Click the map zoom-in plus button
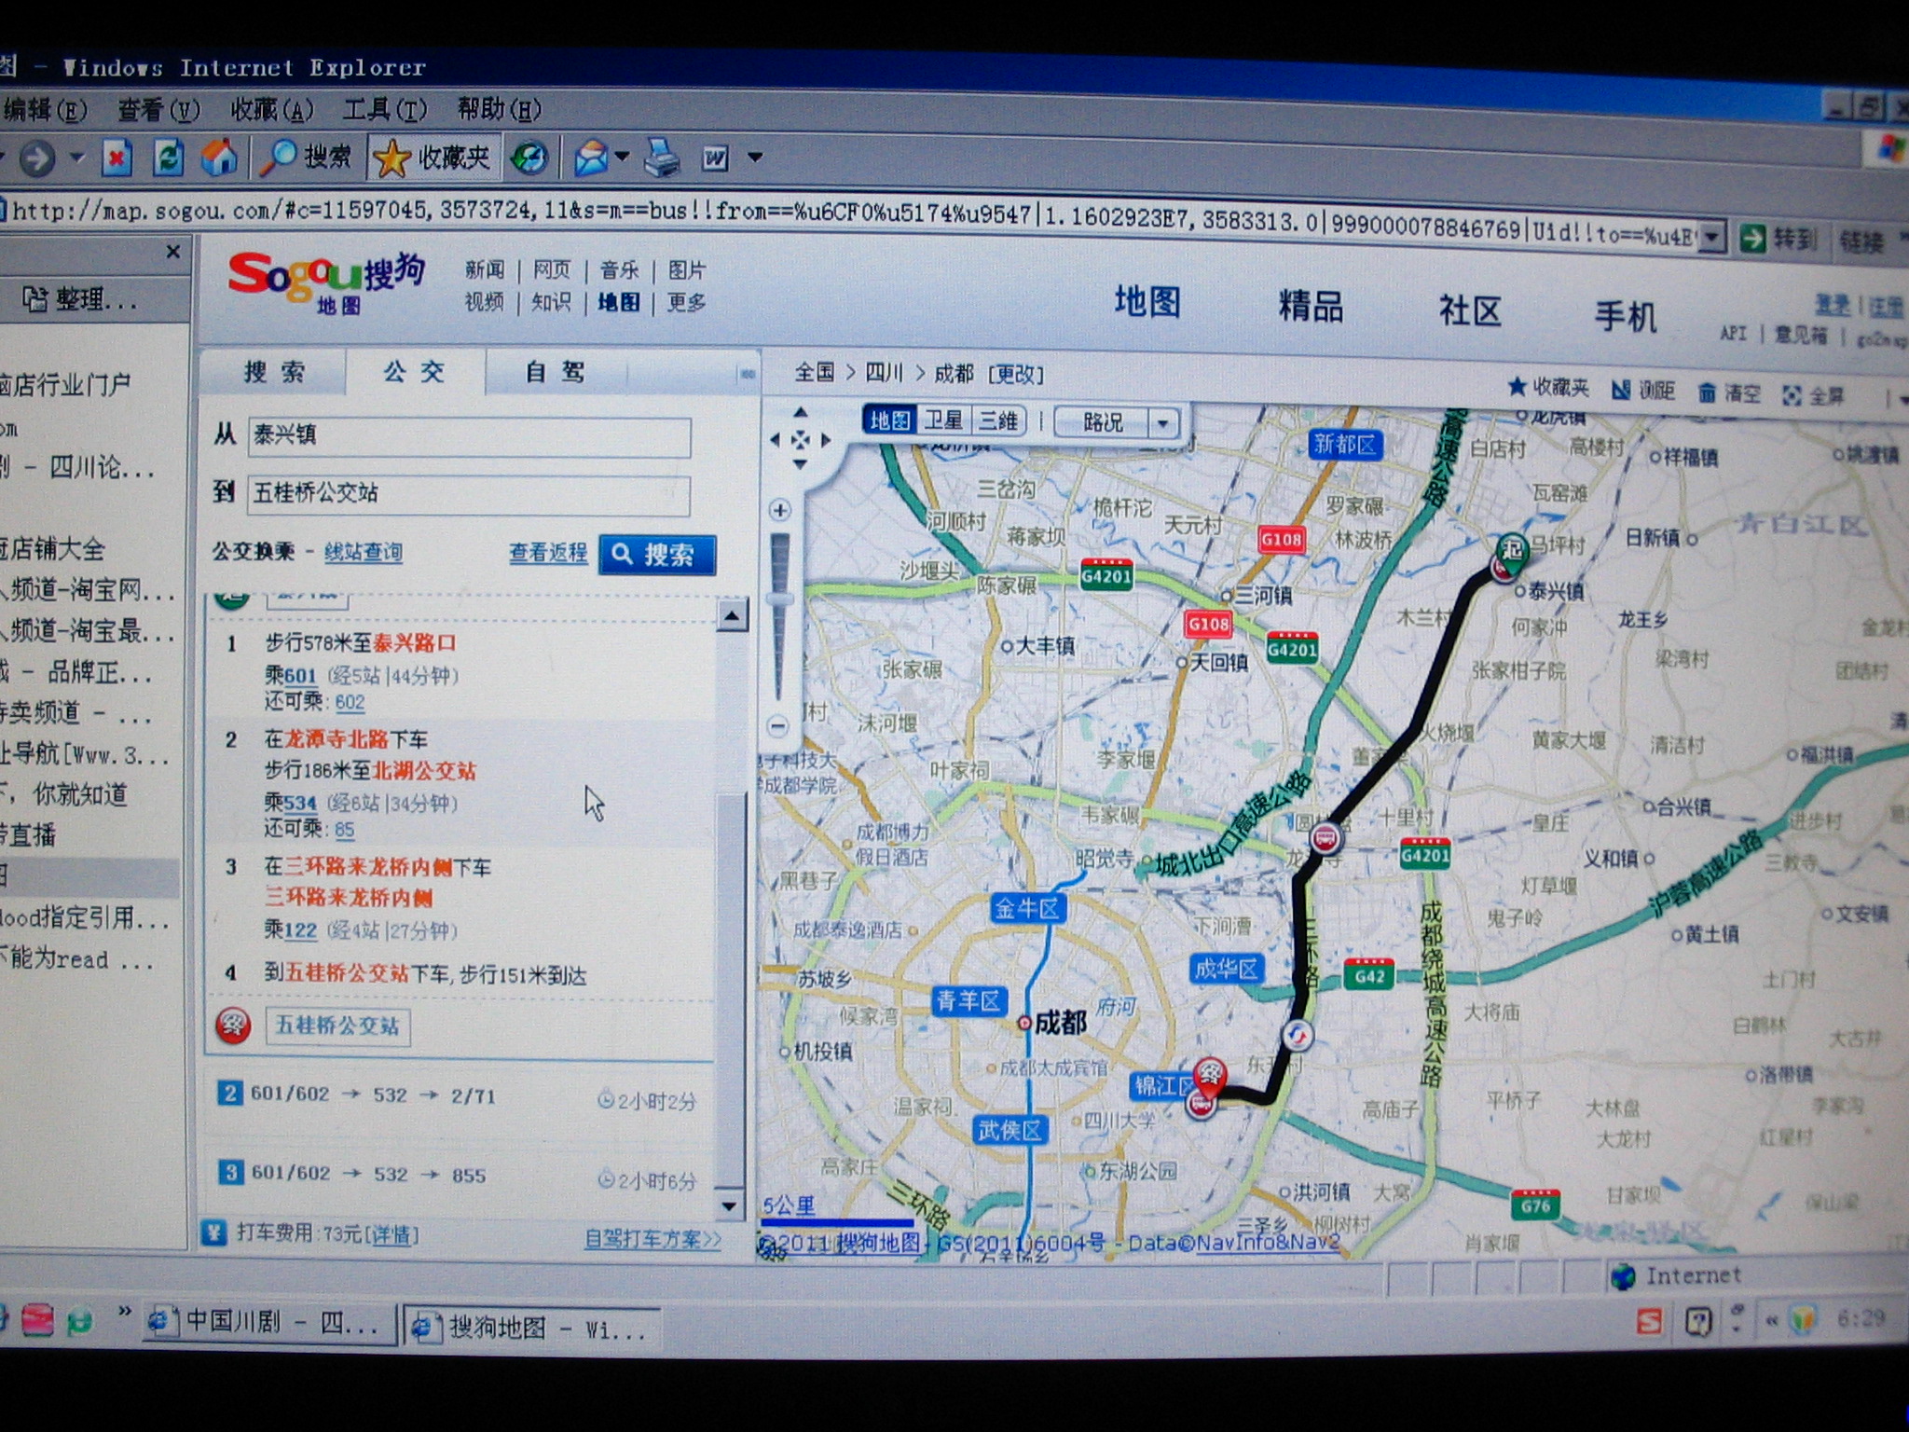The width and height of the screenshot is (1909, 1432). click(x=780, y=510)
